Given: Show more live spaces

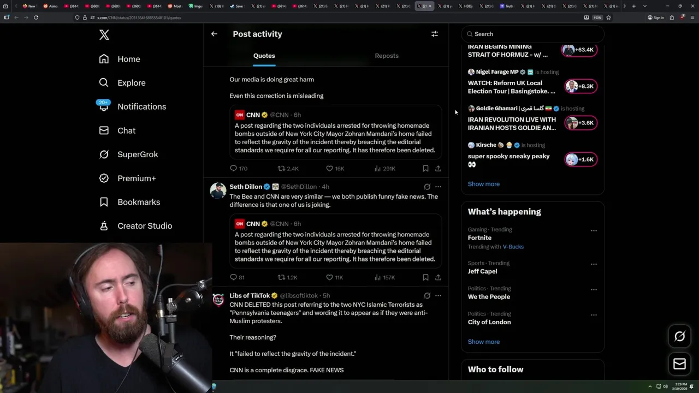Looking at the screenshot, I should pos(484,184).
